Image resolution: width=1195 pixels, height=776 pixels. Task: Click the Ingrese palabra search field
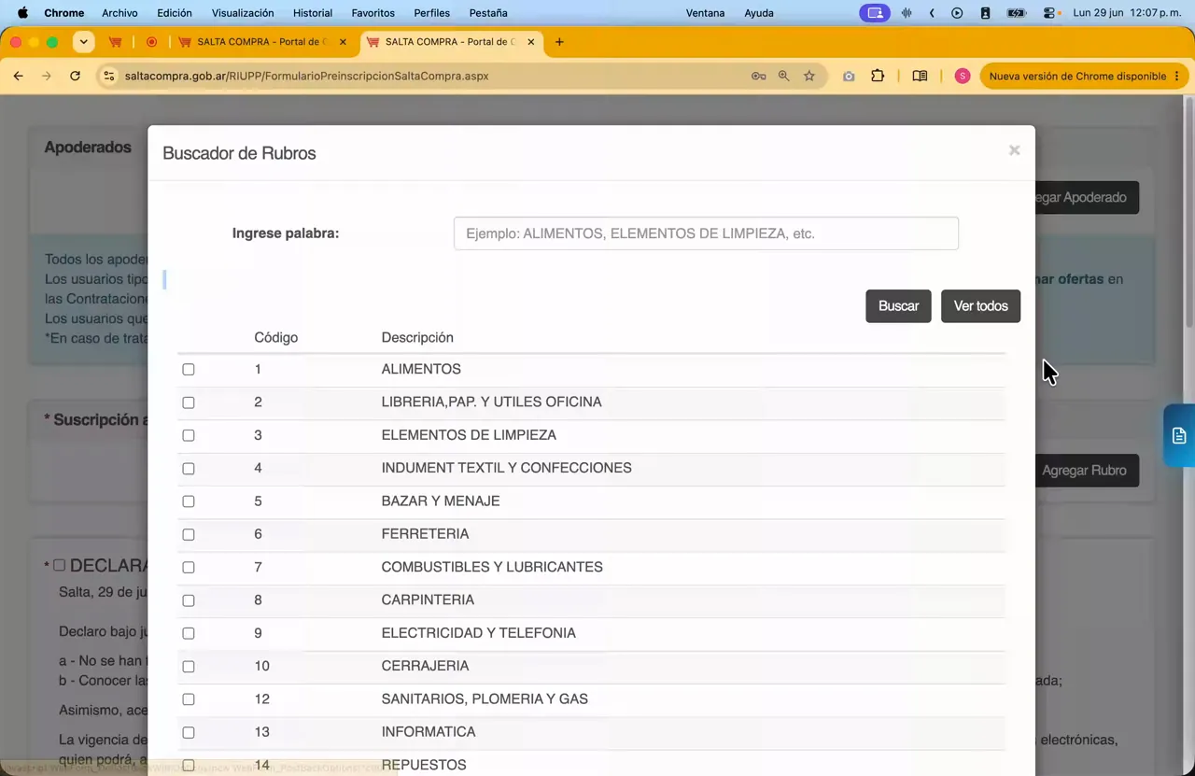(706, 233)
